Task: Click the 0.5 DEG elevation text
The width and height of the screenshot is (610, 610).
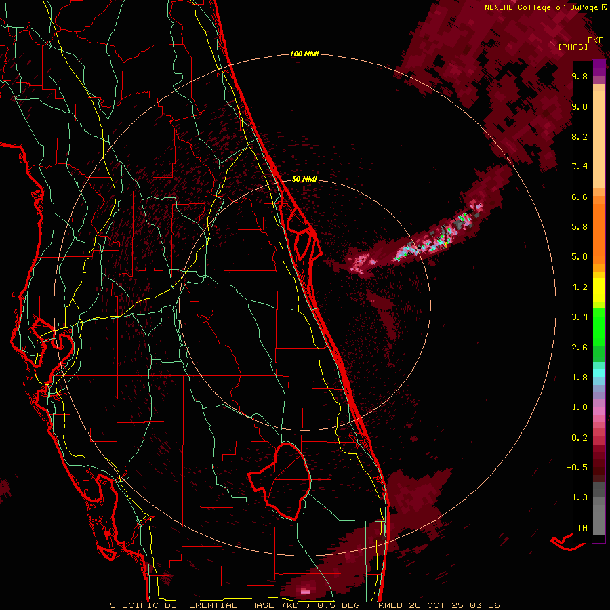Action: [x=339, y=605]
